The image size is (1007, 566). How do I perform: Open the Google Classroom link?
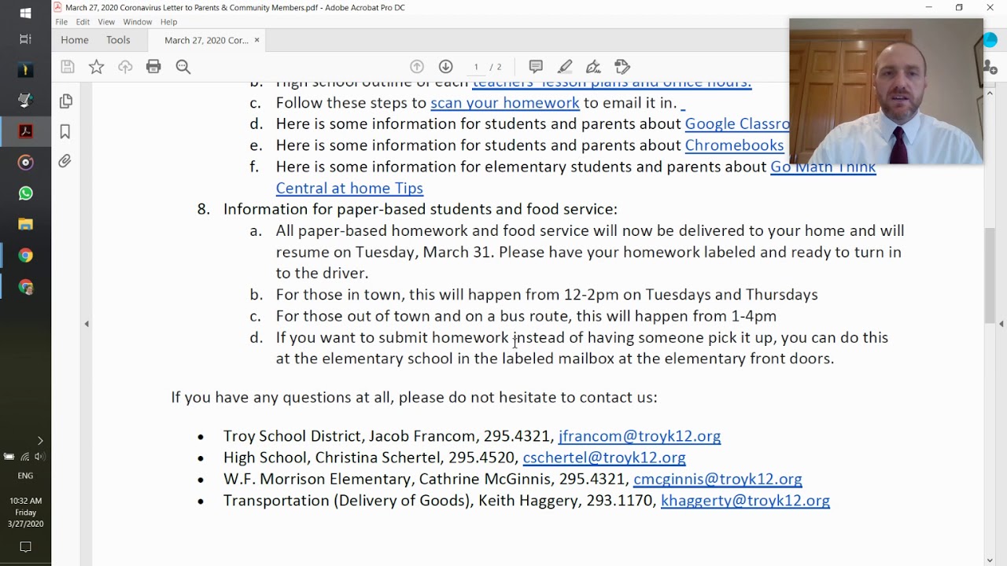point(737,124)
